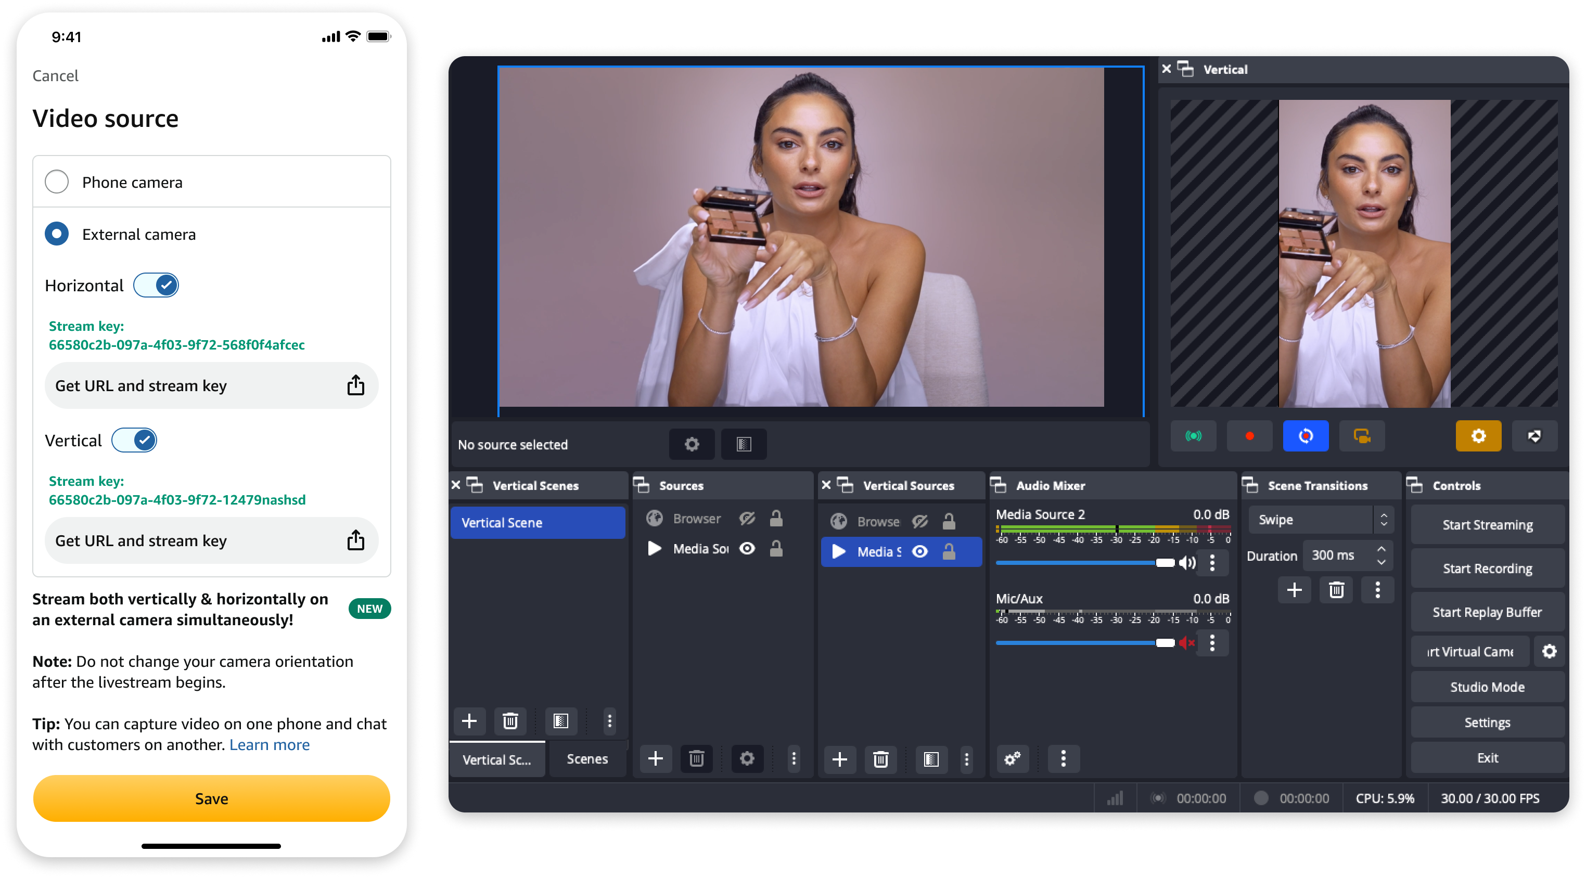
Task: Switch to the Vertical Sc... tab
Action: tap(496, 759)
